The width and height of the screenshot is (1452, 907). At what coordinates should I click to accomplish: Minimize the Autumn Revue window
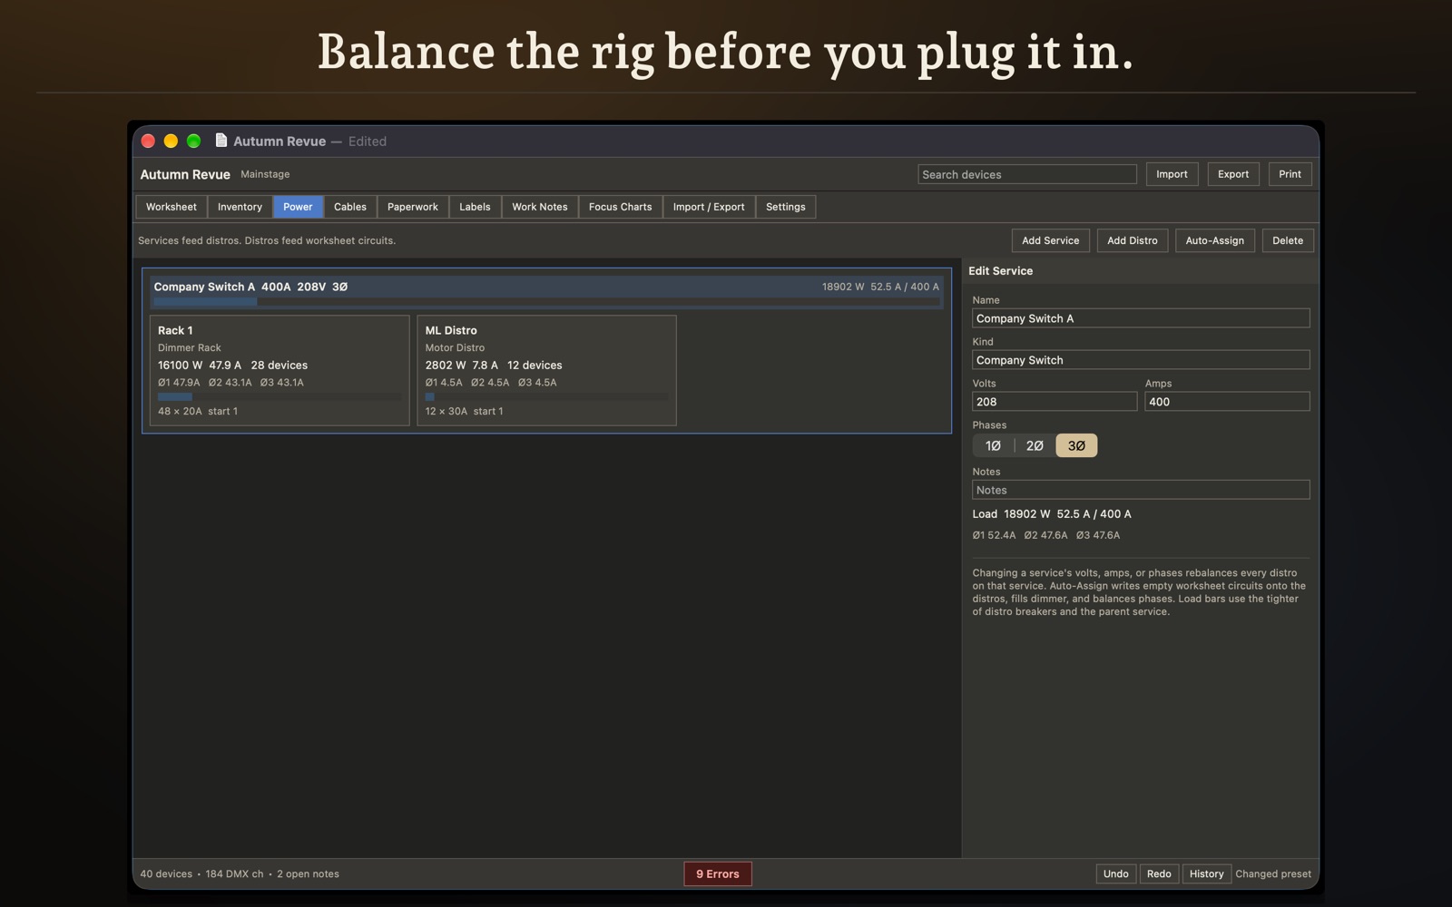tap(171, 141)
